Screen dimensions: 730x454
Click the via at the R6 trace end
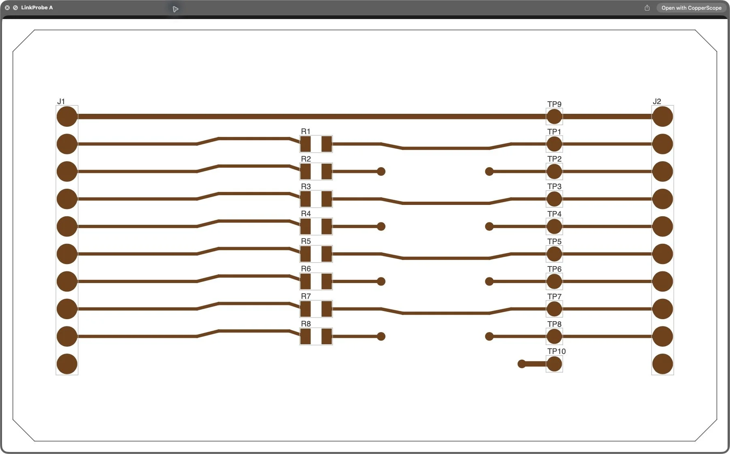pyautogui.click(x=381, y=281)
